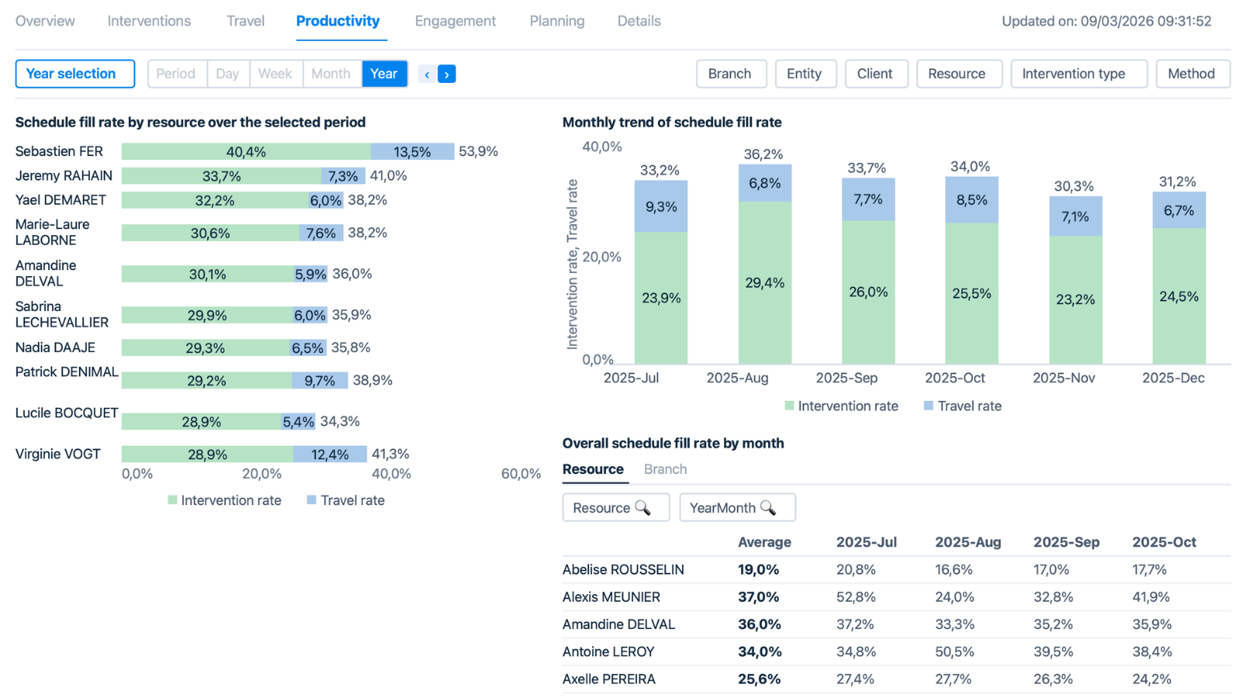Click the Lucile BOCQUET chart label
This screenshot has width=1240, height=698.
67,413
